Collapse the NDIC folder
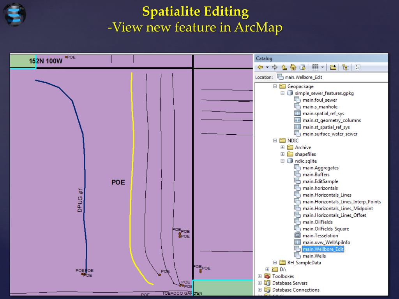This screenshot has width=399, height=299. [275, 141]
